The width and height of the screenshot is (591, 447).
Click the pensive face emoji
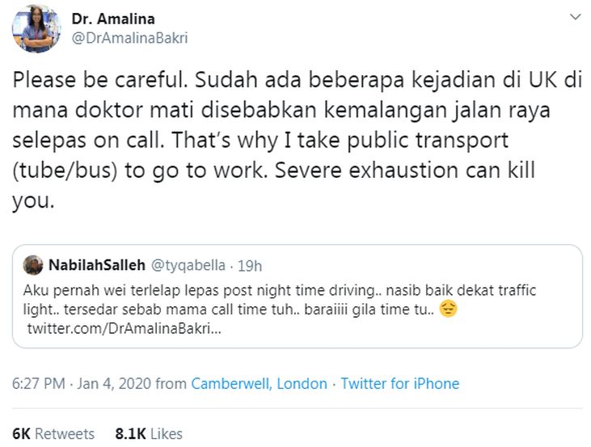[x=449, y=309]
